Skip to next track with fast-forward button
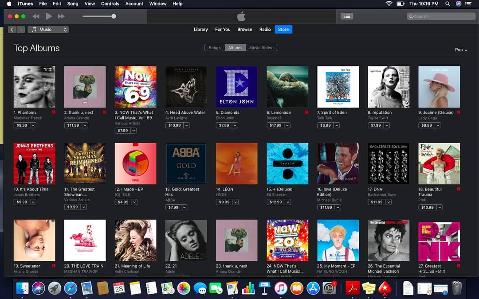This screenshot has height=299, width=479. click(61, 16)
